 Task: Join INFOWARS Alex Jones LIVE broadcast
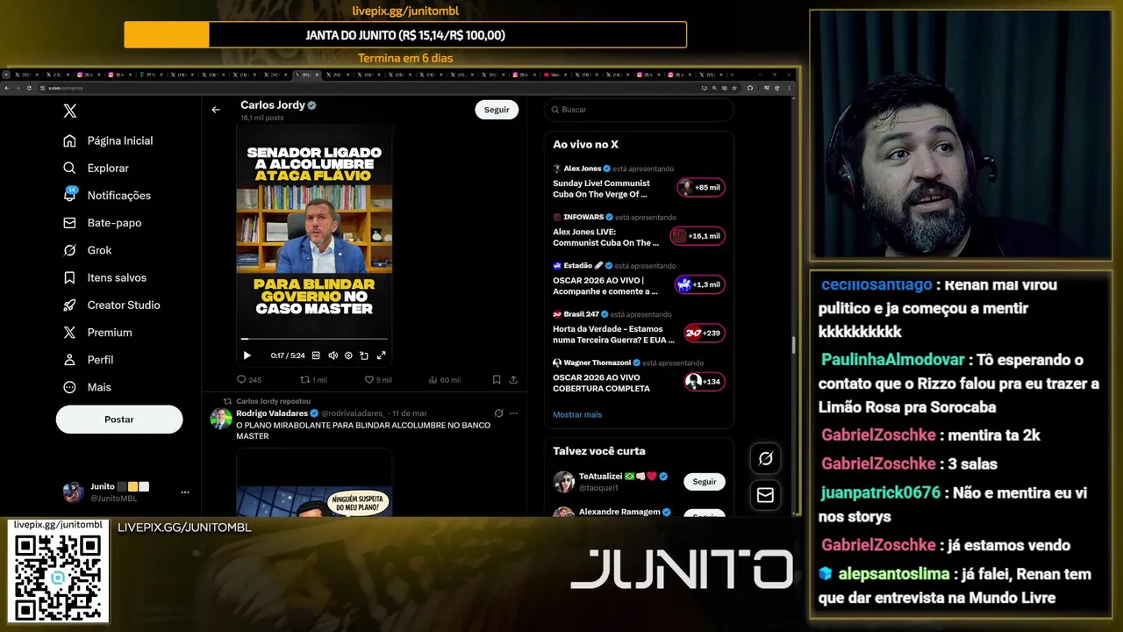point(605,237)
